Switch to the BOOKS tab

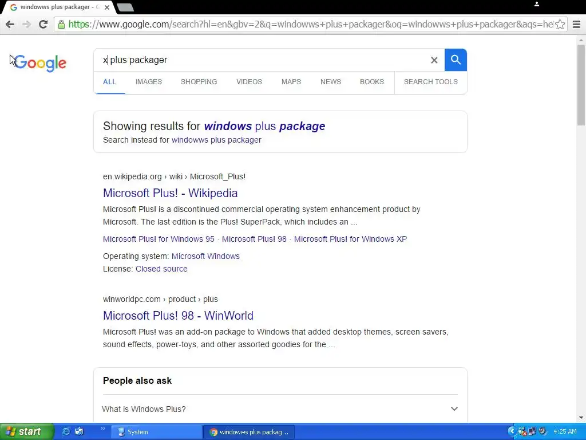point(372,81)
